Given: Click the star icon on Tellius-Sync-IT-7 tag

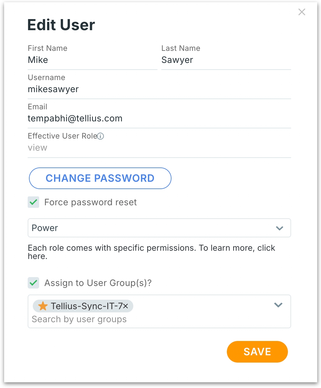Looking at the screenshot, I should [x=43, y=306].
